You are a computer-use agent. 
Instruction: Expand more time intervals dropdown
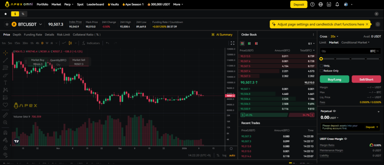click(x=57, y=43)
